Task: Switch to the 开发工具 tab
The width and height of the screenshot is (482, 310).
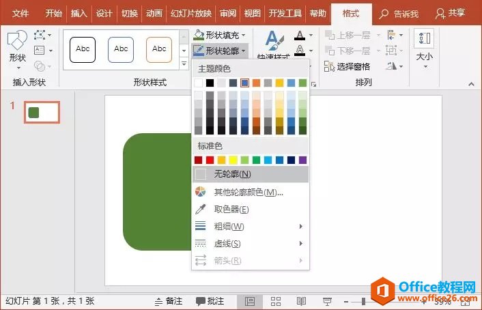Action: click(x=285, y=14)
